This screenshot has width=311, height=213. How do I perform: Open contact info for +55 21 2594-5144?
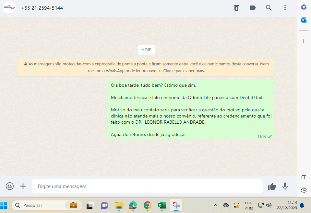point(42,8)
